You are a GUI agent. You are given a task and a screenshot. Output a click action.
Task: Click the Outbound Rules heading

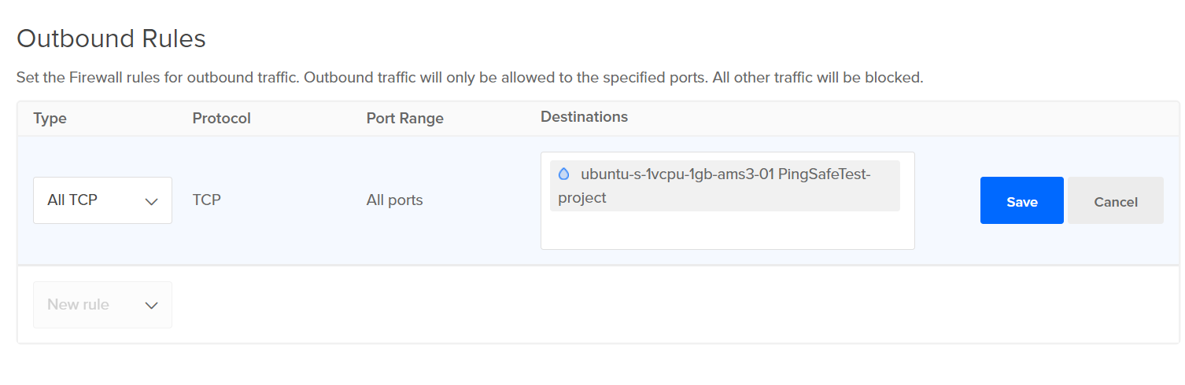pyautogui.click(x=111, y=38)
